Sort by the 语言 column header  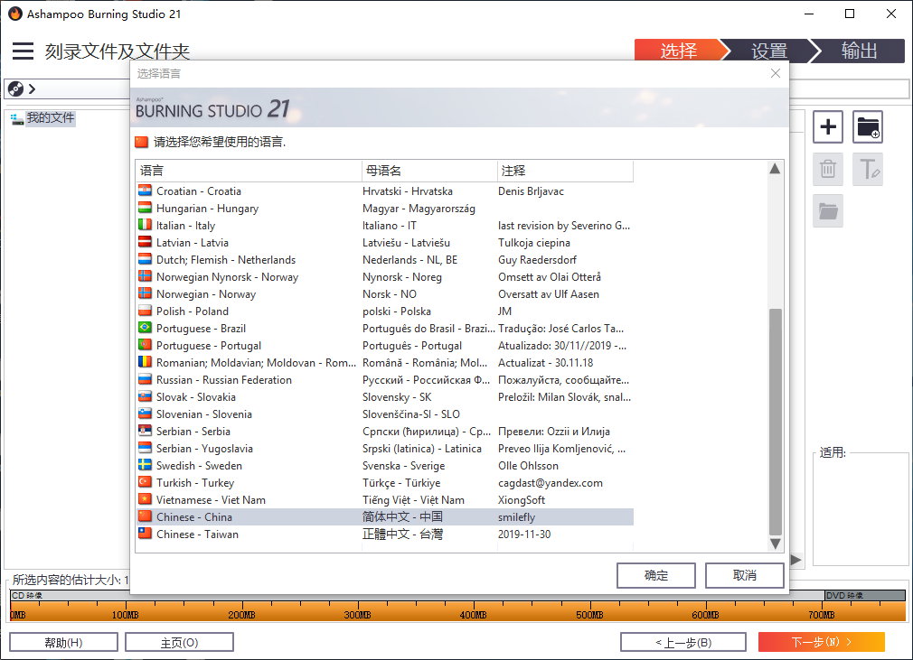[249, 171]
